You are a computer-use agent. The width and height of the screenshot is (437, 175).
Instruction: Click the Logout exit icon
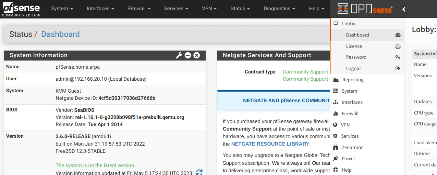point(398,68)
